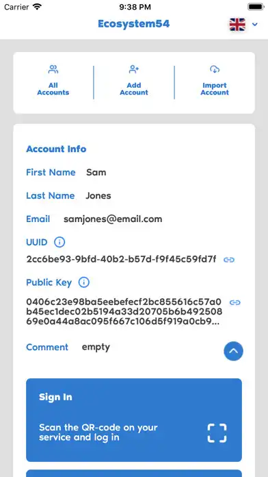The height and width of the screenshot is (477, 268).
Task: Open All Accounts list
Action: (x=53, y=81)
